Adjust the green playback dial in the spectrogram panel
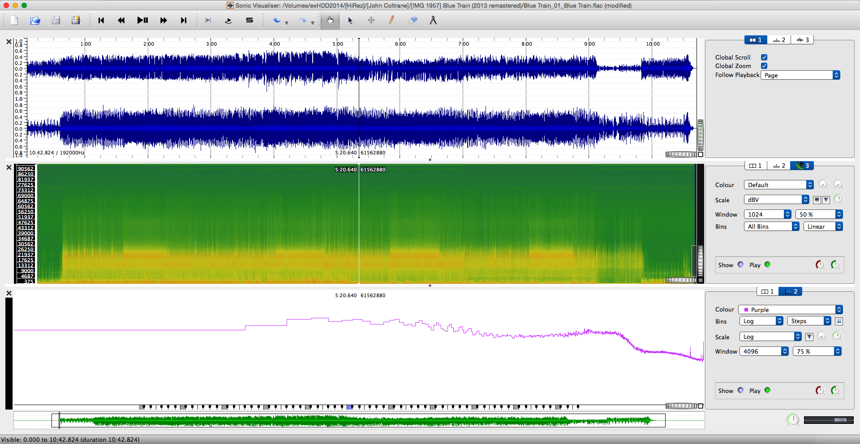The image size is (860, 444). point(835,265)
